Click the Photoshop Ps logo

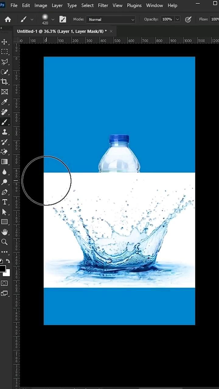(x=2, y=5)
